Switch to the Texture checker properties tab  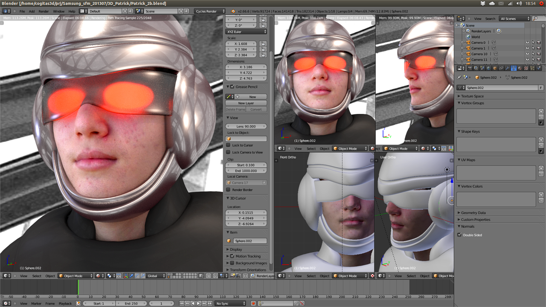[x=525, y=68]
